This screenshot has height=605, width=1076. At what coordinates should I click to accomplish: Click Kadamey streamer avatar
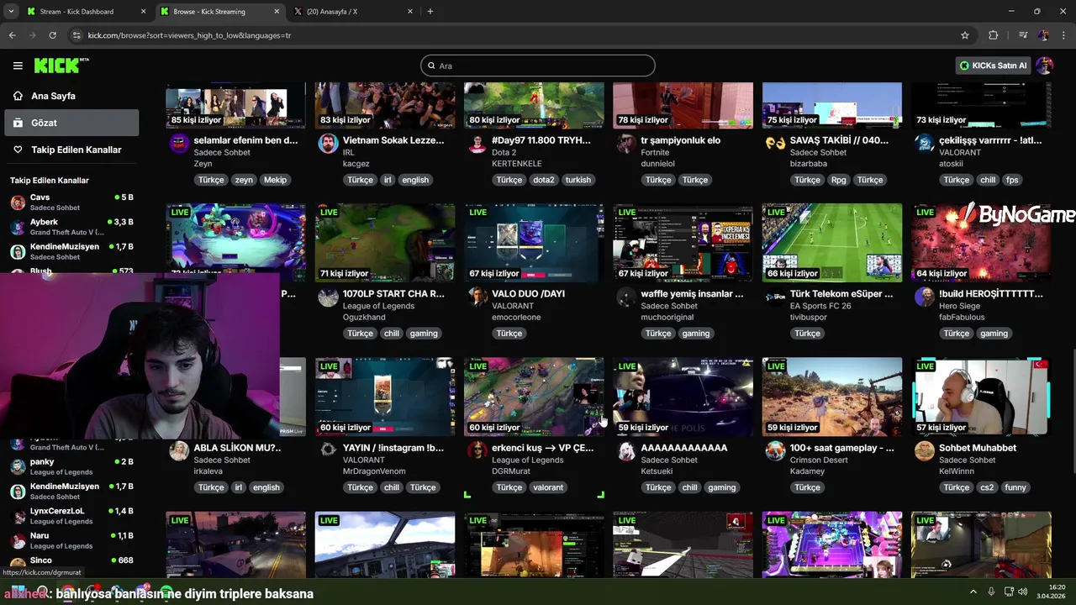[x=775, y=450]
